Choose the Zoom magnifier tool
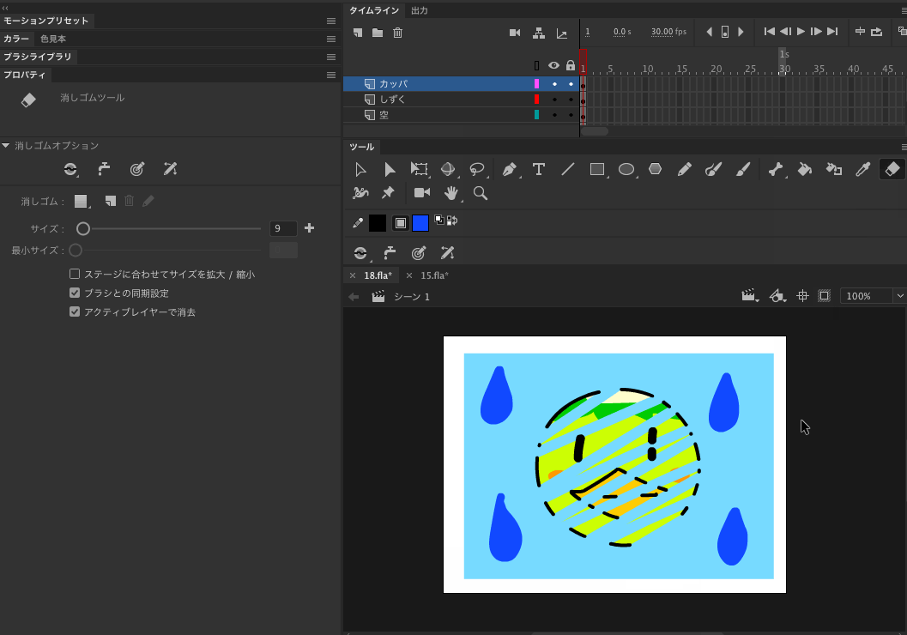This screenshot has height=635, width=907. 481,193
